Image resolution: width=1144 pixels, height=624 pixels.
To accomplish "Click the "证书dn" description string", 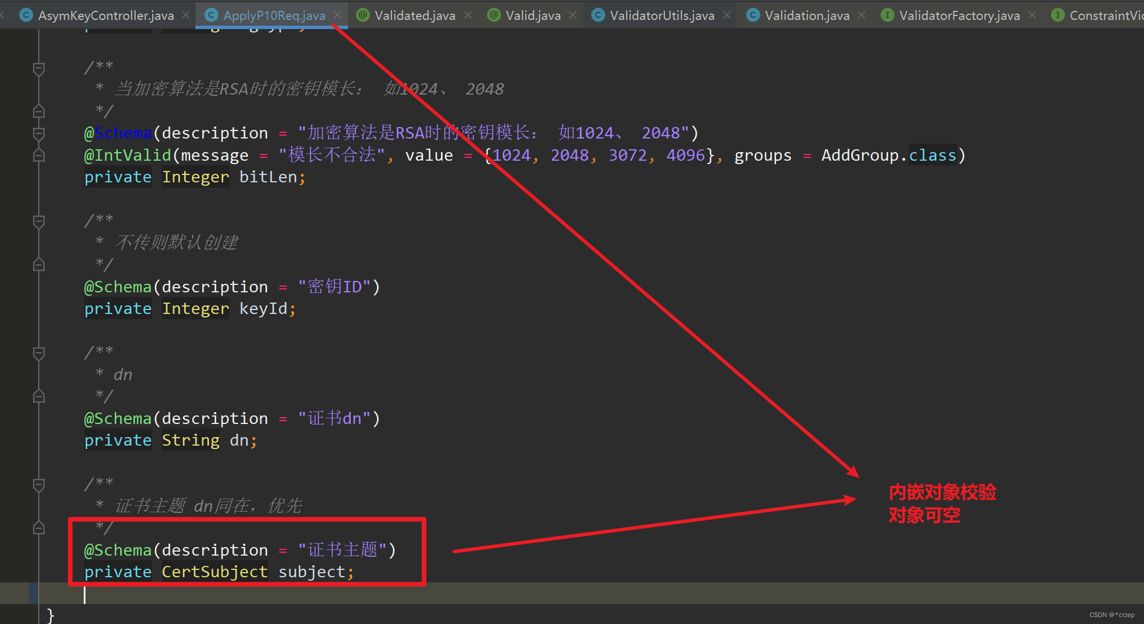I will [x=334, y=418].
